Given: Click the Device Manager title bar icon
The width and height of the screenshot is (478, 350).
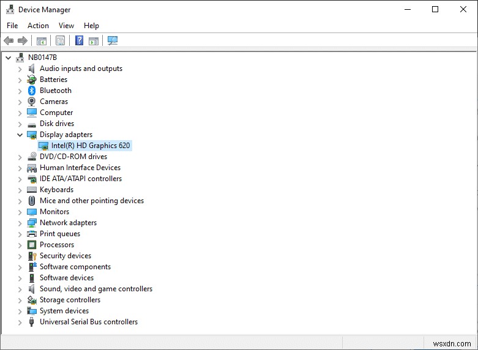Looking at the screenshot, I should tap(10, 9).
